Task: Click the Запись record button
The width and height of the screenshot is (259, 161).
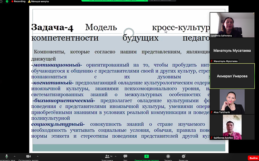Action: (168, 157)
